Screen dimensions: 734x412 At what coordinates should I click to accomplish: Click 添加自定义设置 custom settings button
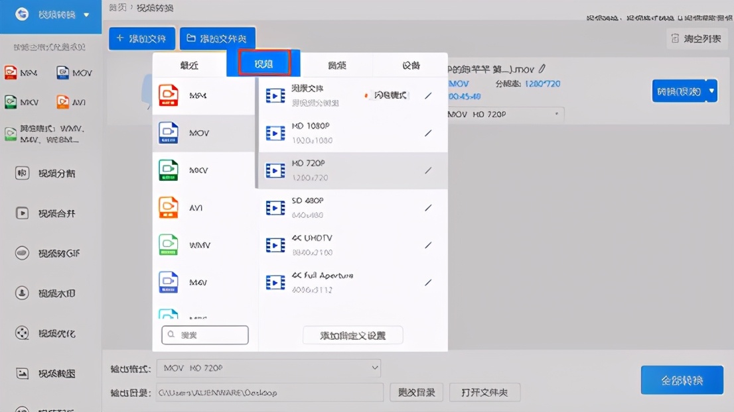[352, 335]
